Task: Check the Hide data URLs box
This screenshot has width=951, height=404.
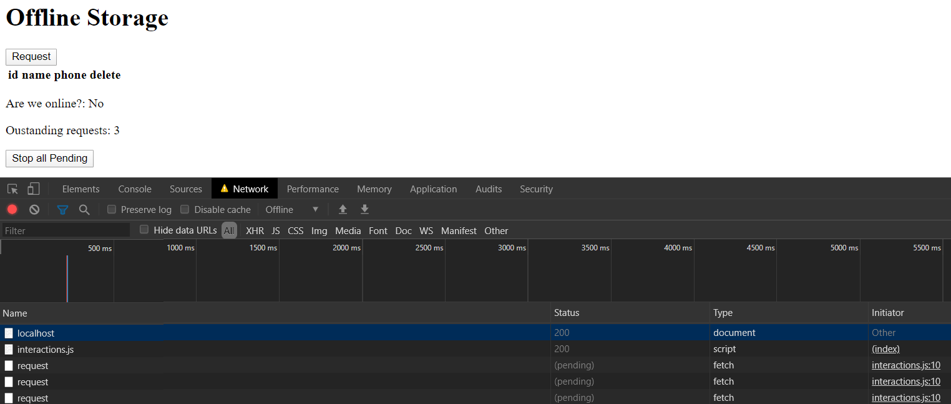Action: [144, 230]
